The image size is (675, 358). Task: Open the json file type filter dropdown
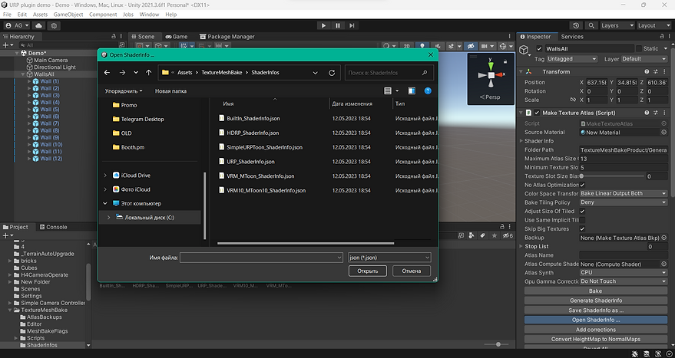pyautogui.click(x=389, y=258)
